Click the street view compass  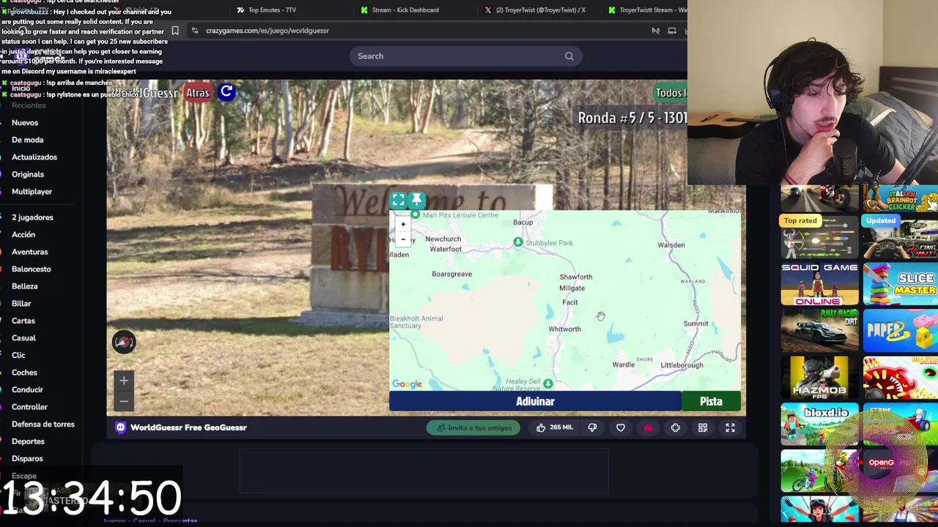(124, 342)
